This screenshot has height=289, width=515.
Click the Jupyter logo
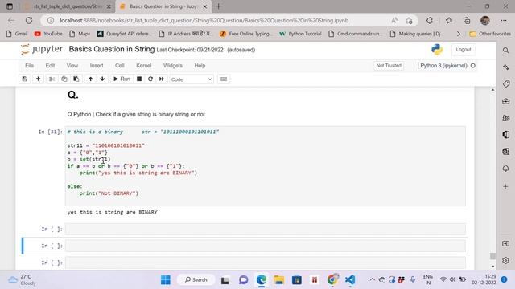pyautogui.click(x=41, y=49)
